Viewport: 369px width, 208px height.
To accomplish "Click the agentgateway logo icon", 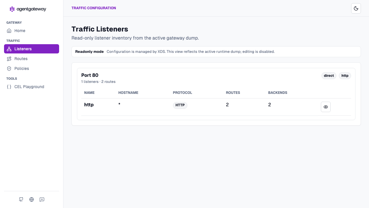I will tap(12, 9).
